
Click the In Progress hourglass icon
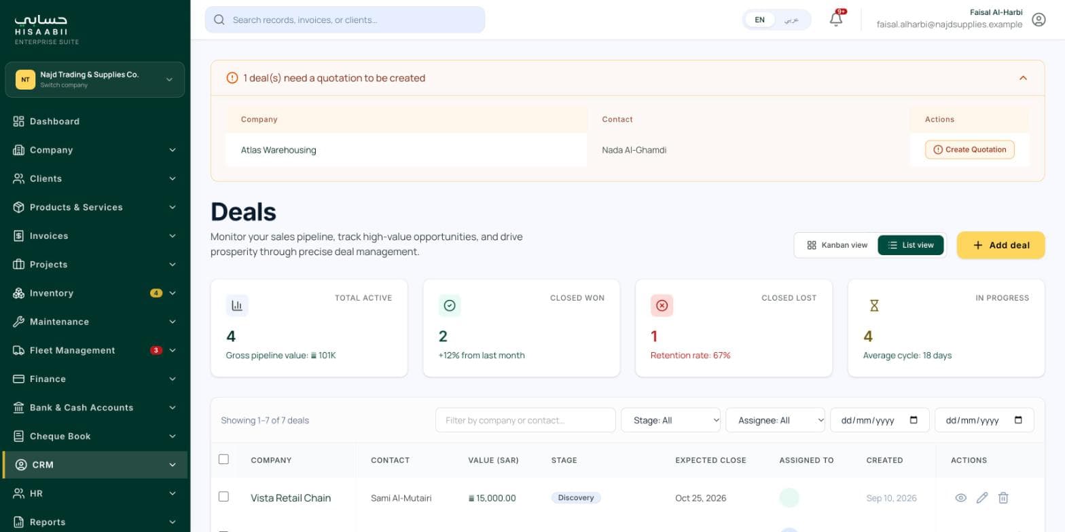[874, 305]
